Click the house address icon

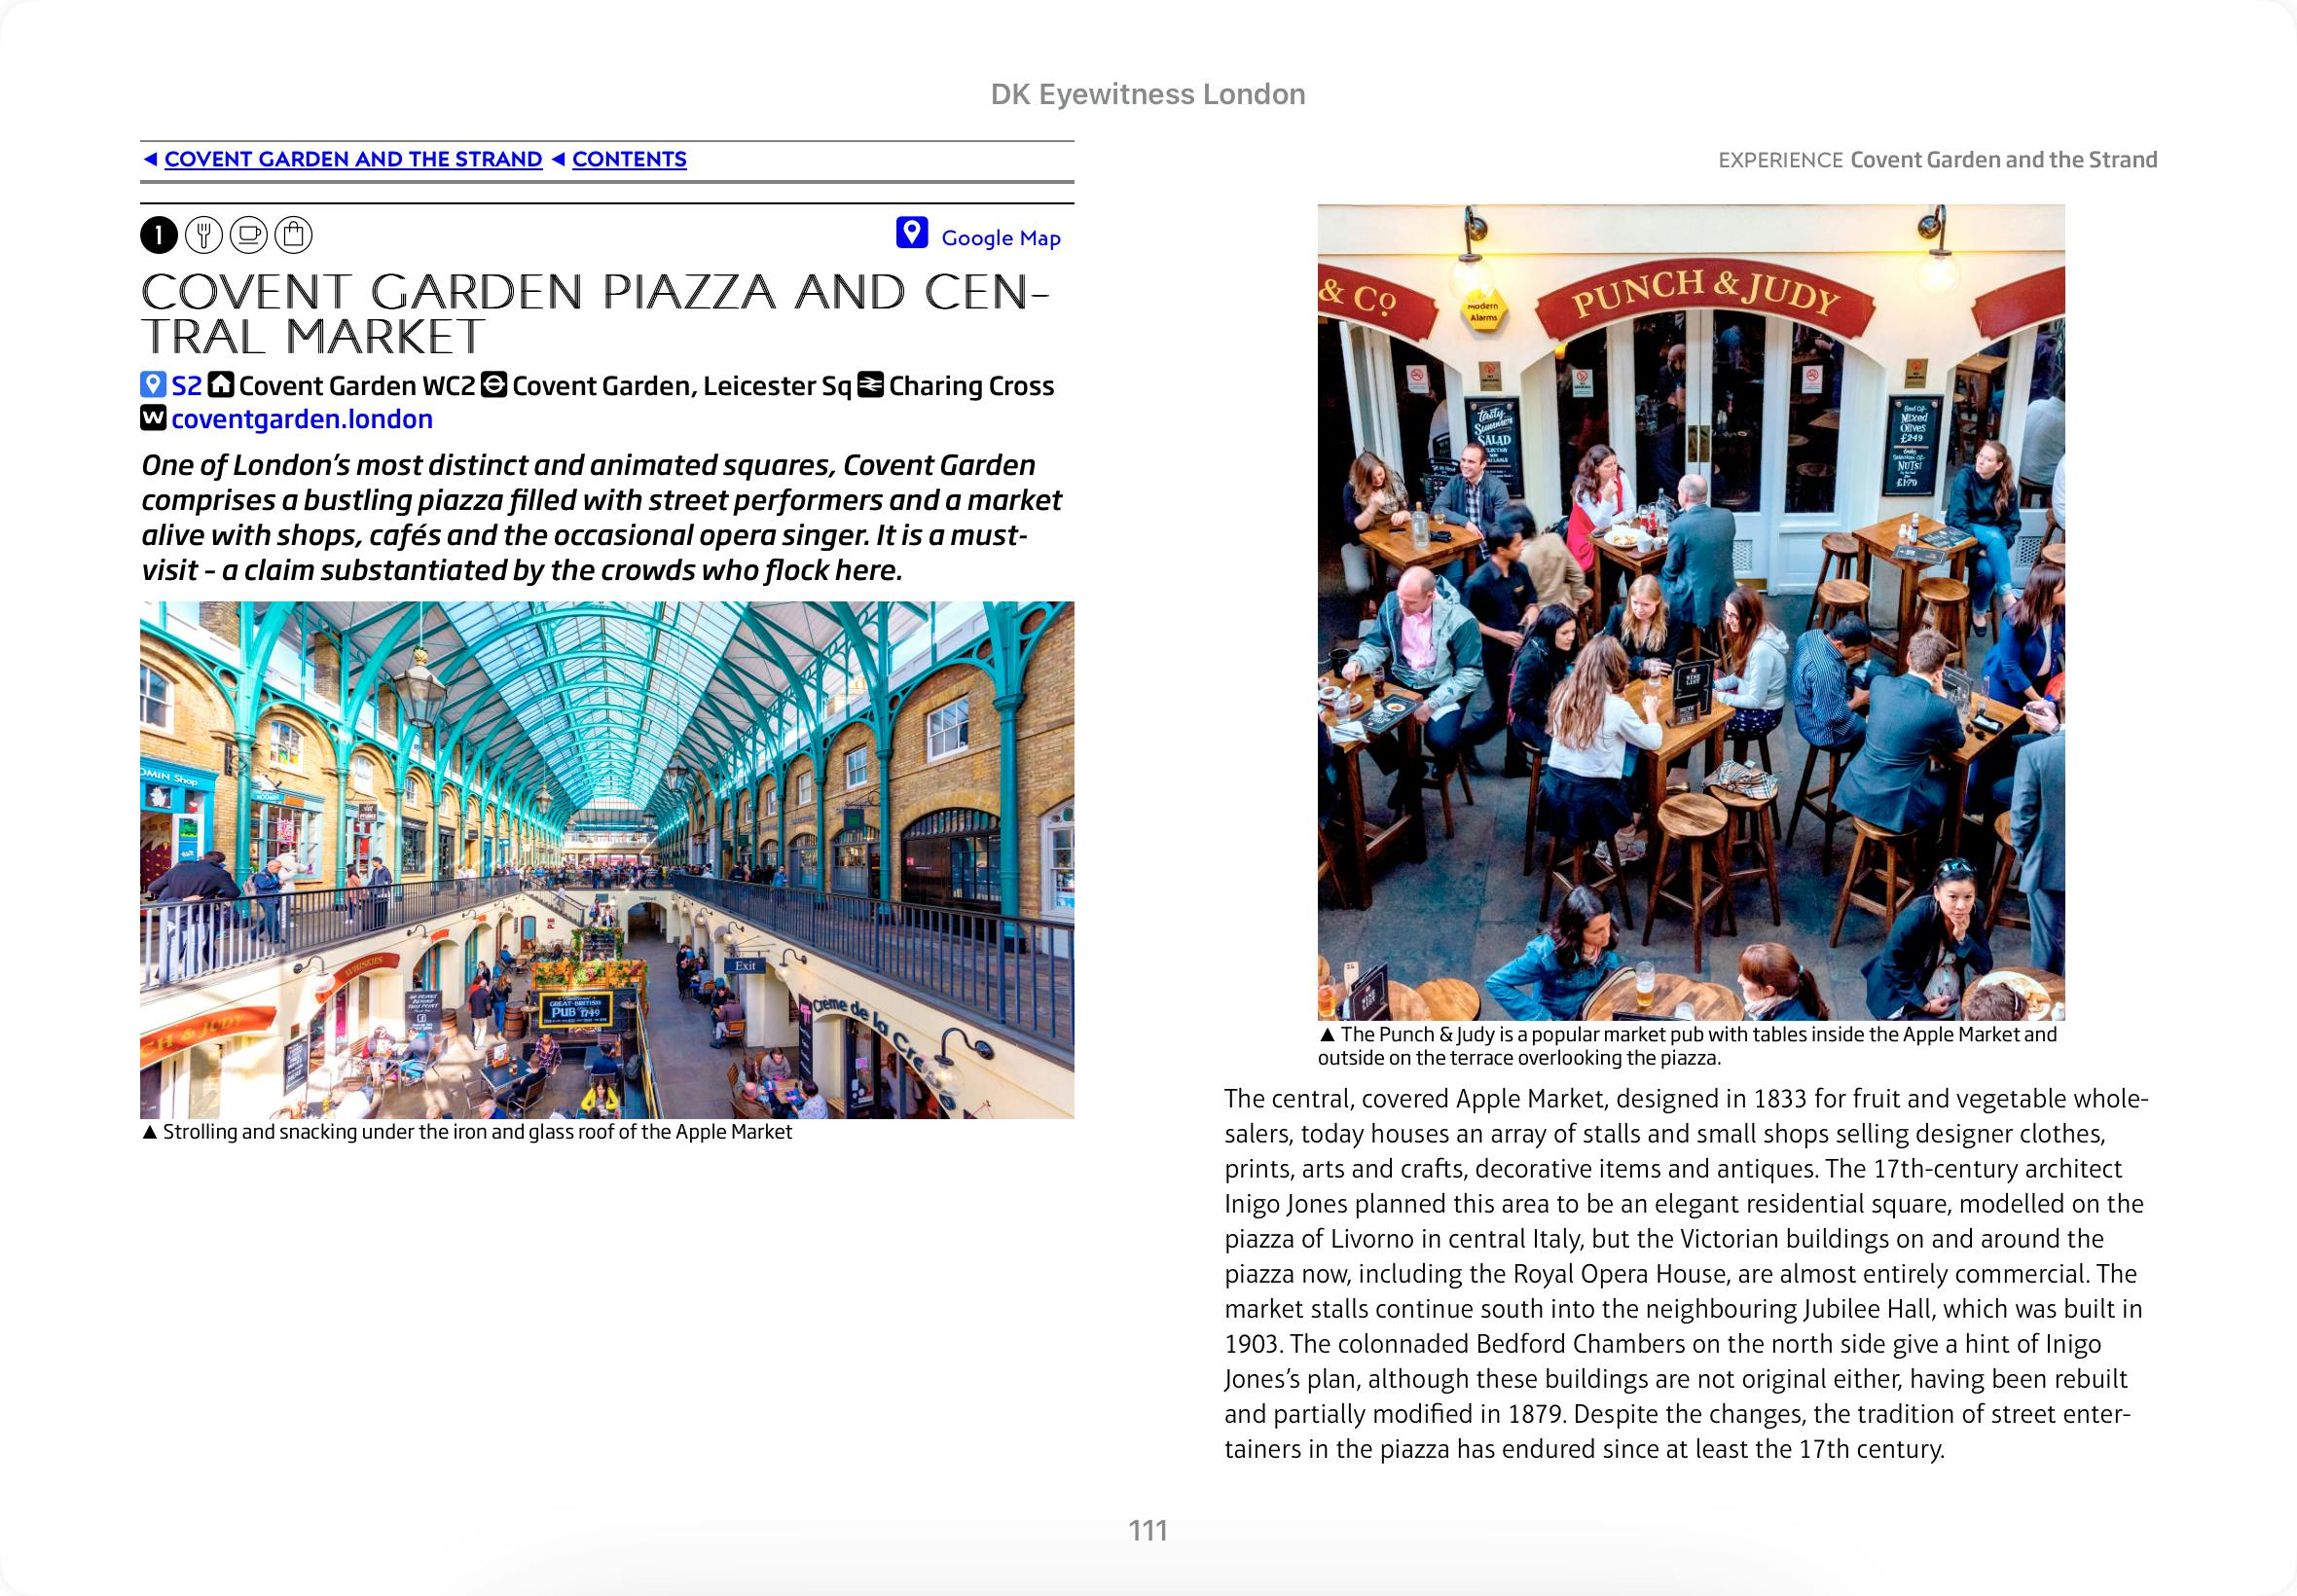221,385
